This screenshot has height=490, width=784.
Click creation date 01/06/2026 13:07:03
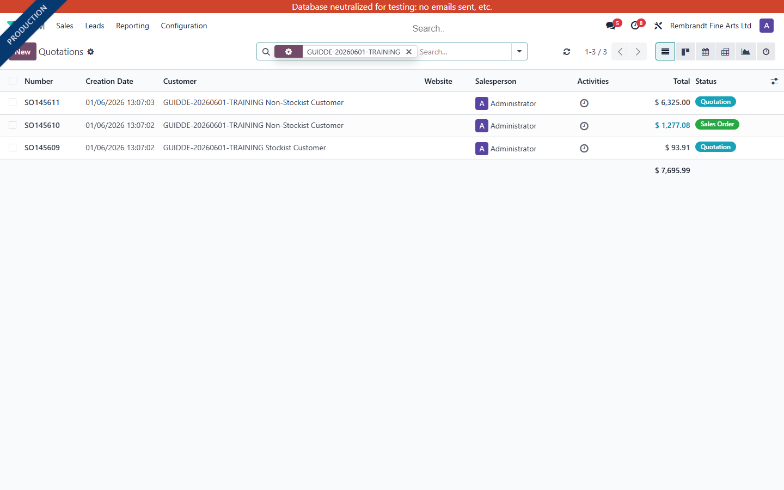click(120, 102)
